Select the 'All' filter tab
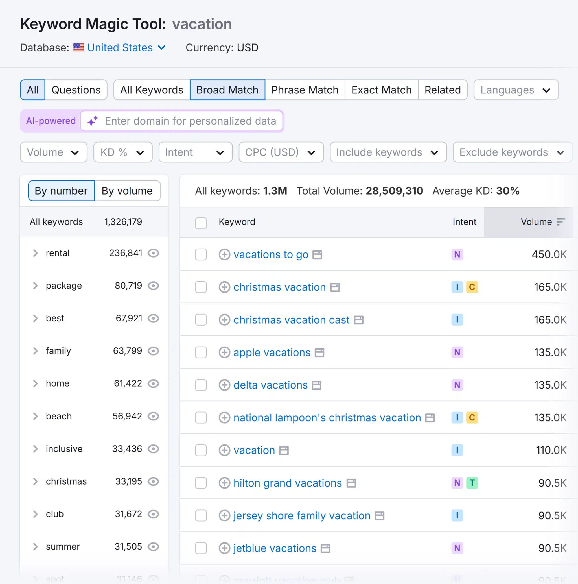This screenshot has width=578, height=584. coord(33,90)
